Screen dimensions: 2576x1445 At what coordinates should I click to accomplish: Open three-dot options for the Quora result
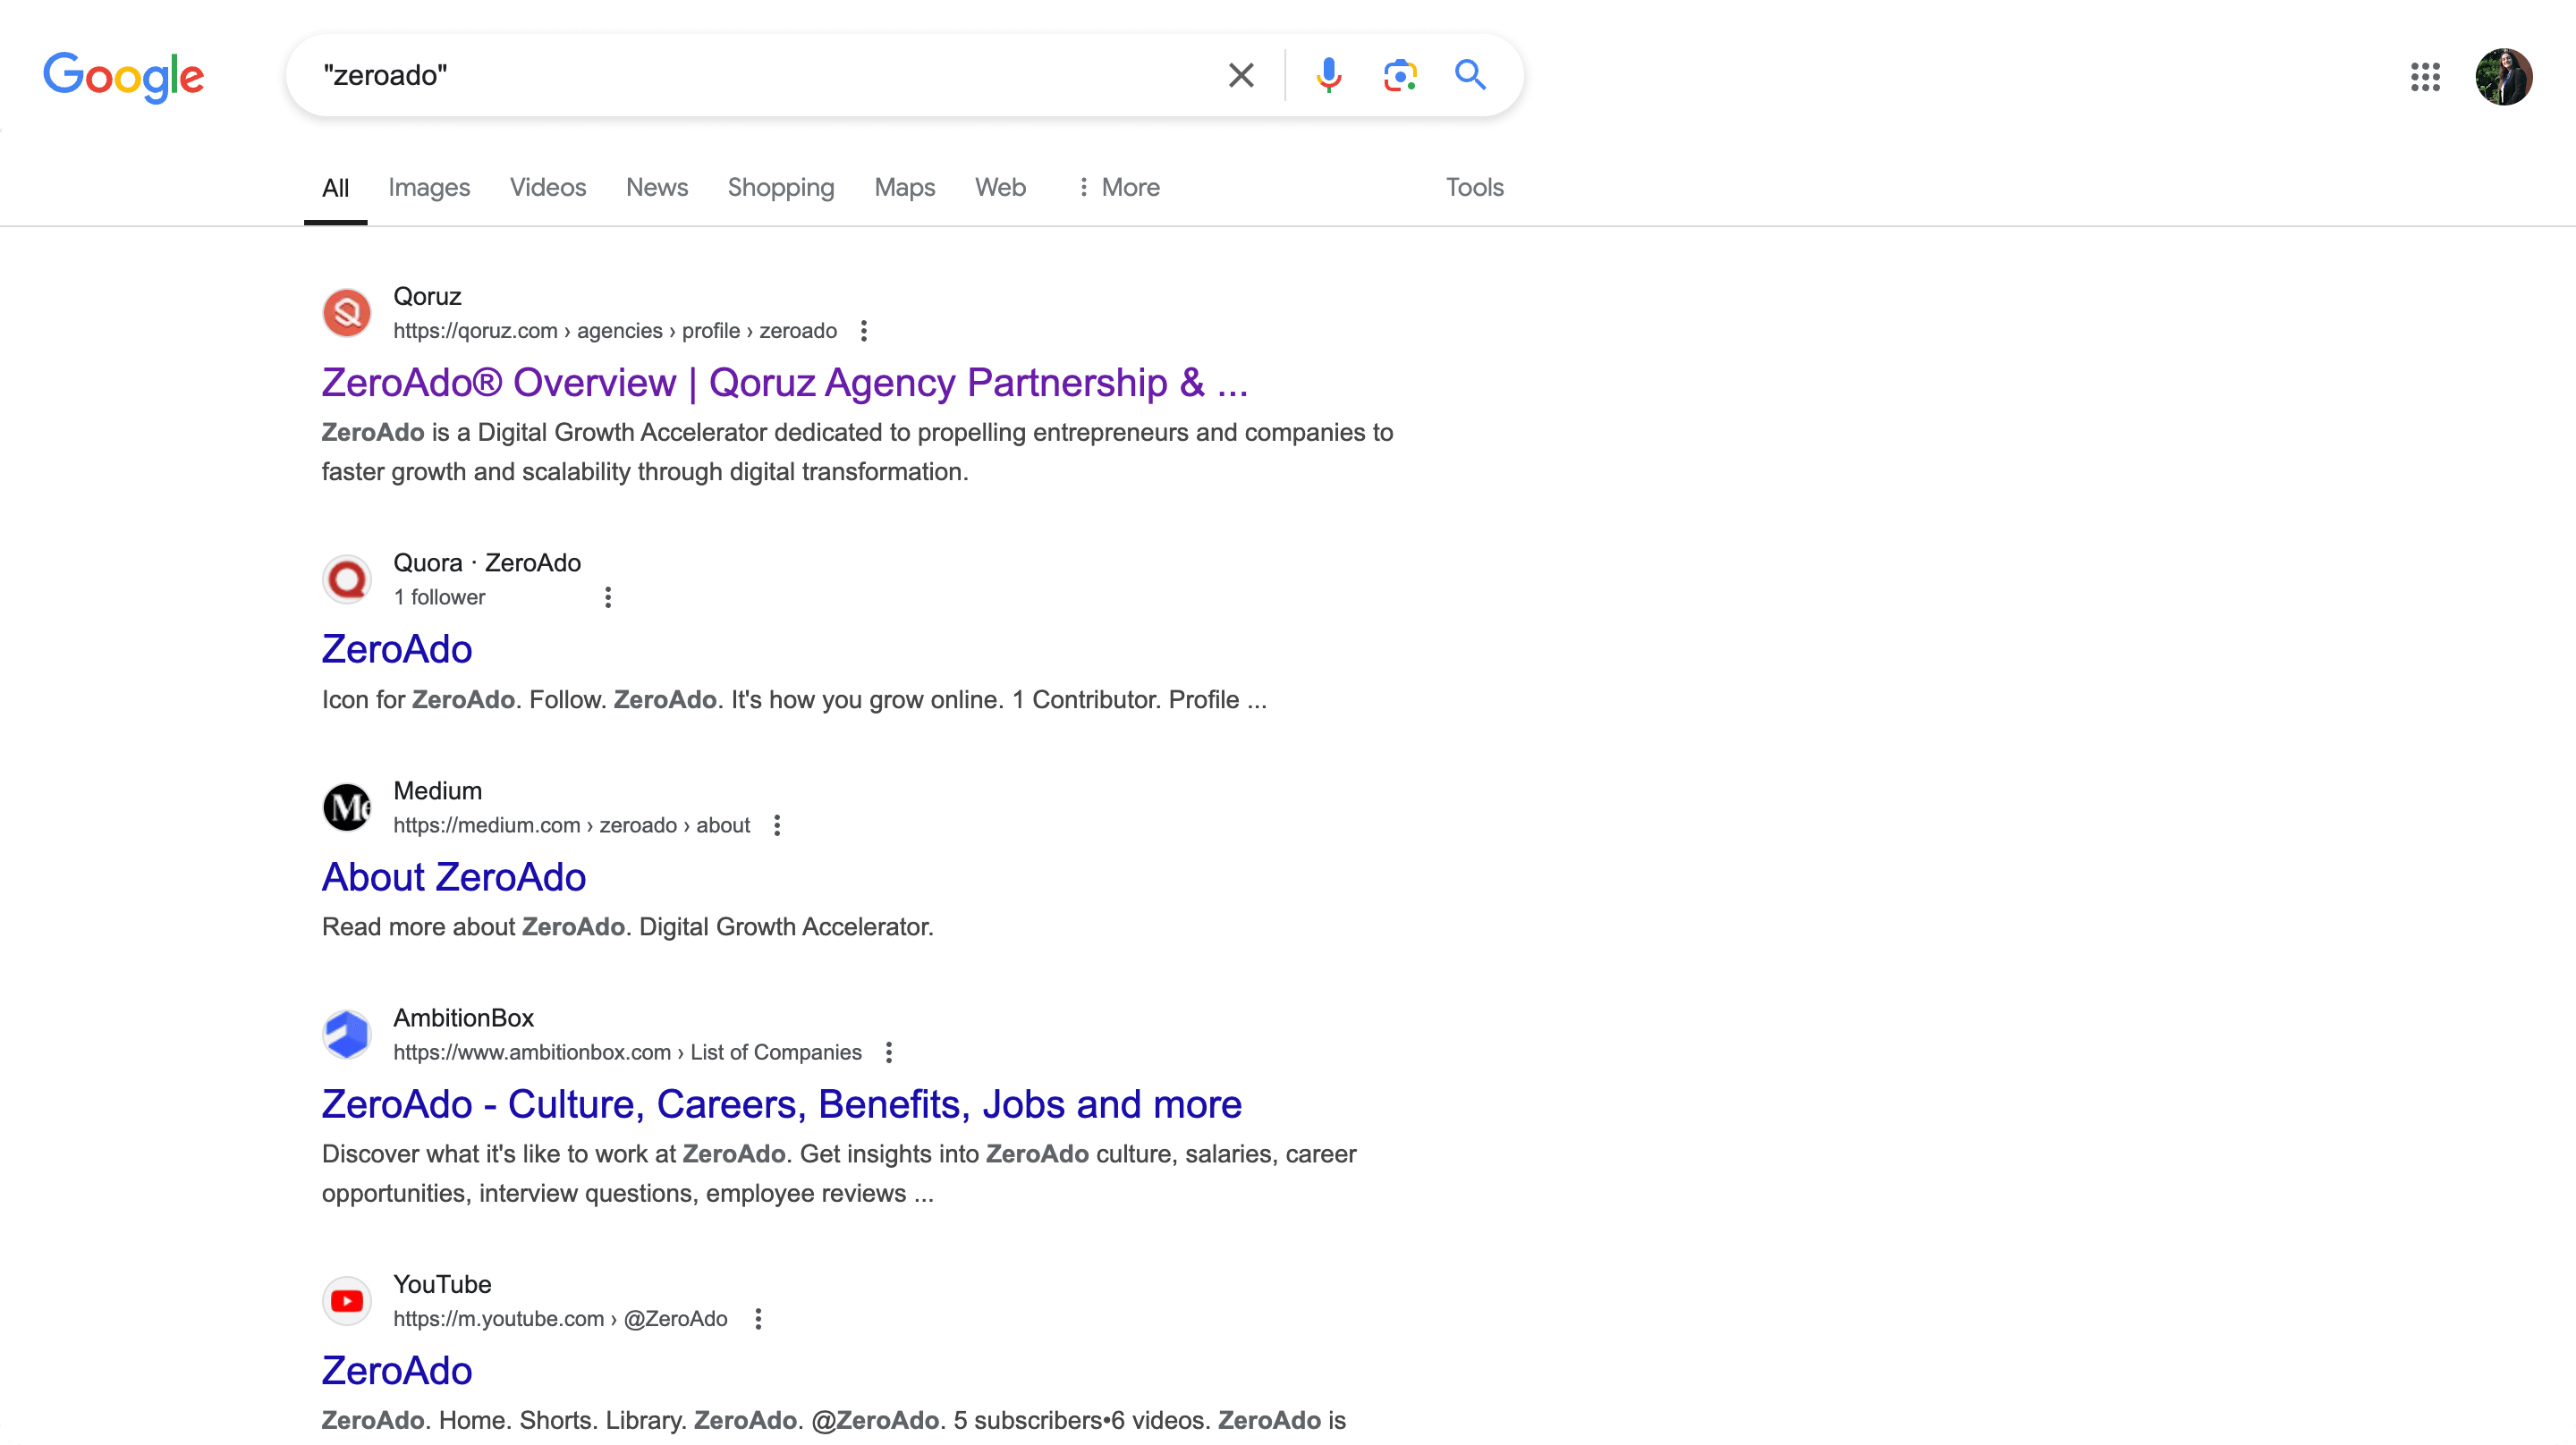pos(608,596)
